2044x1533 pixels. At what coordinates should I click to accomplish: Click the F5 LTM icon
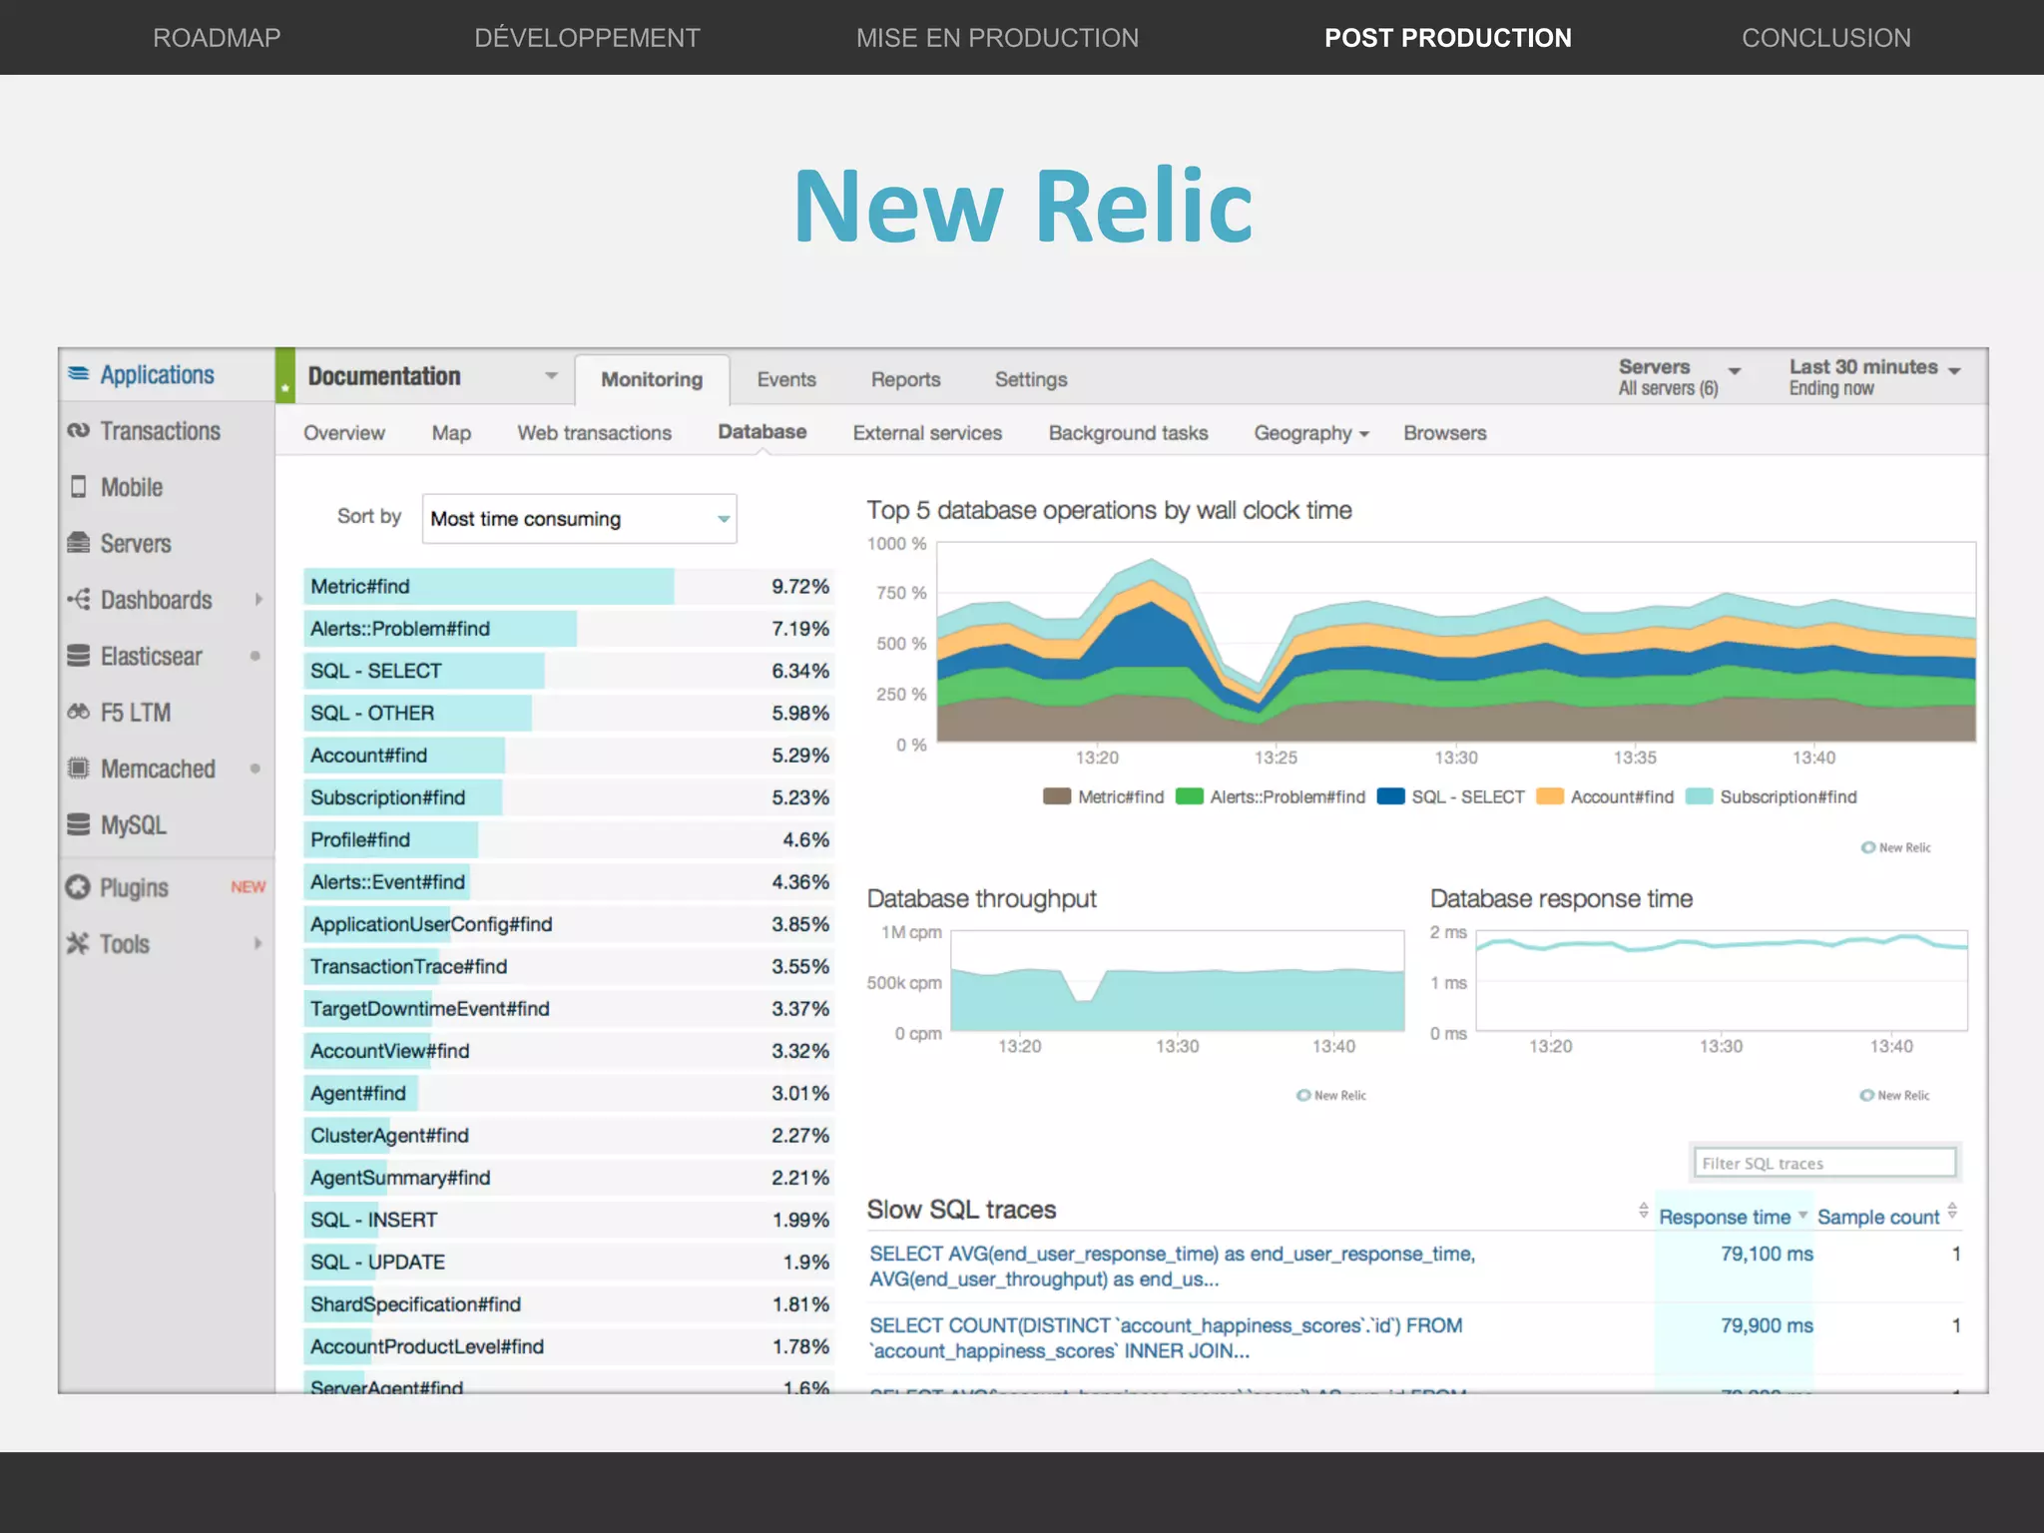[x=79, y=713]
